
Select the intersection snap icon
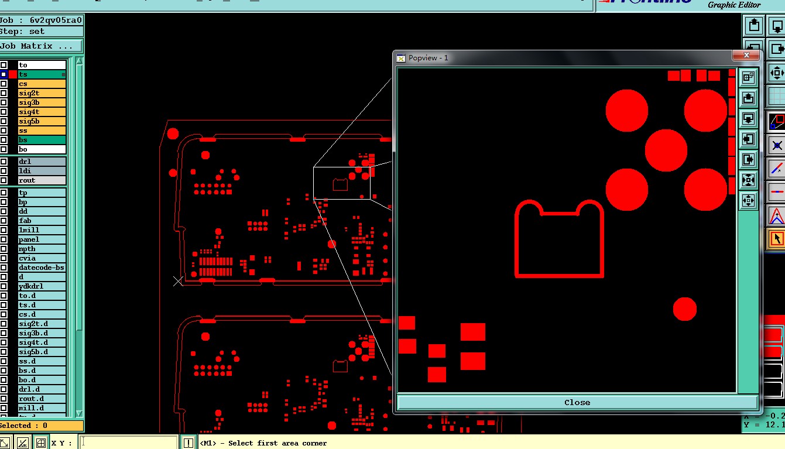[x=777, y=145]
